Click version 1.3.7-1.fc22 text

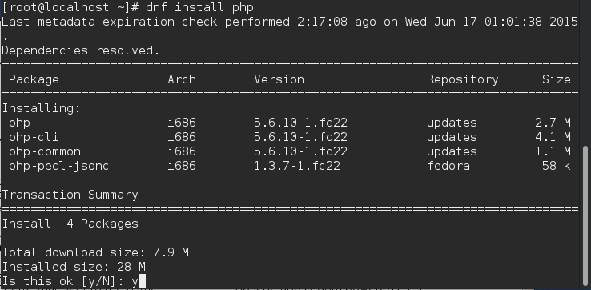(297, 166)
